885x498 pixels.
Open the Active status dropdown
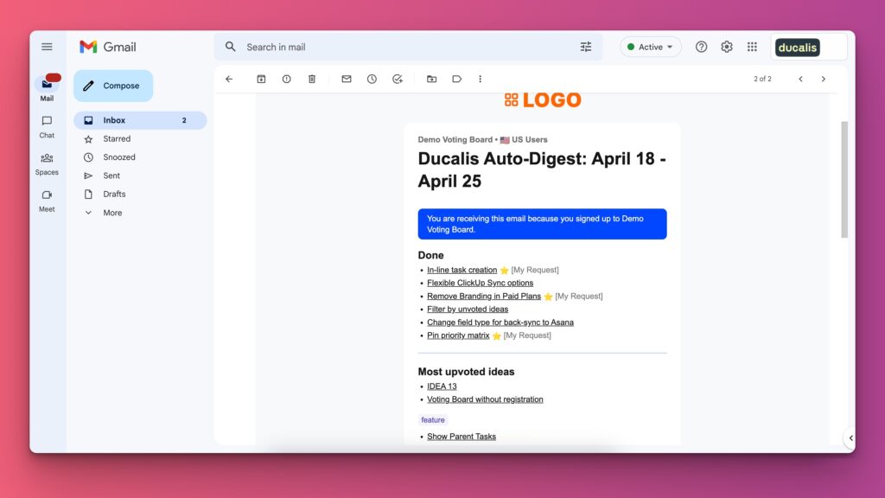coord(650,47)
